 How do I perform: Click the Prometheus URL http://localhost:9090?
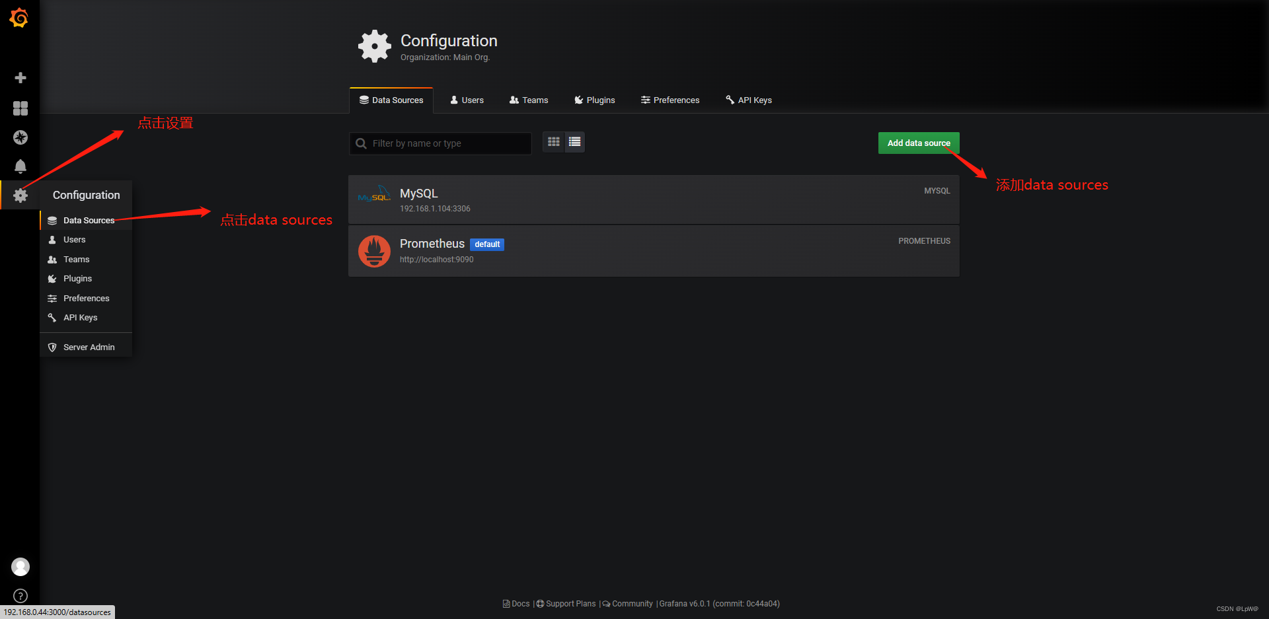(436, 260)
